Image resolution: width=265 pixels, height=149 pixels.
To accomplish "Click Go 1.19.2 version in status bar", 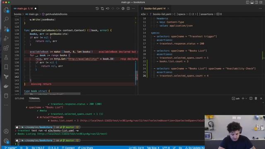I will tap(38, 148).
